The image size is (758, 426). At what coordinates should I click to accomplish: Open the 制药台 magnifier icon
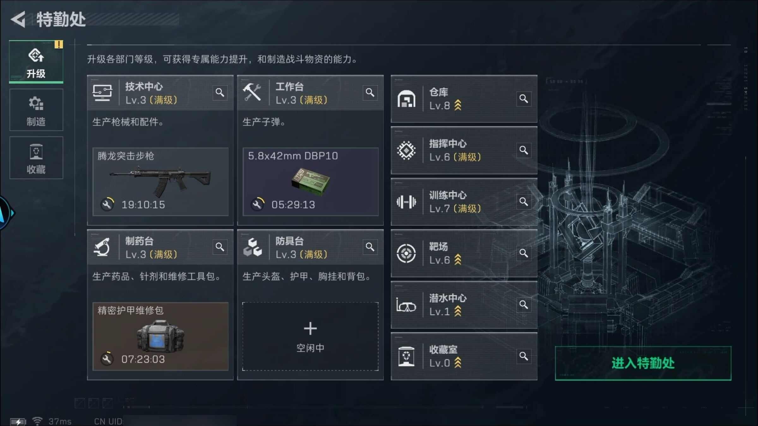pyautogui.click(x=220, y=247)
